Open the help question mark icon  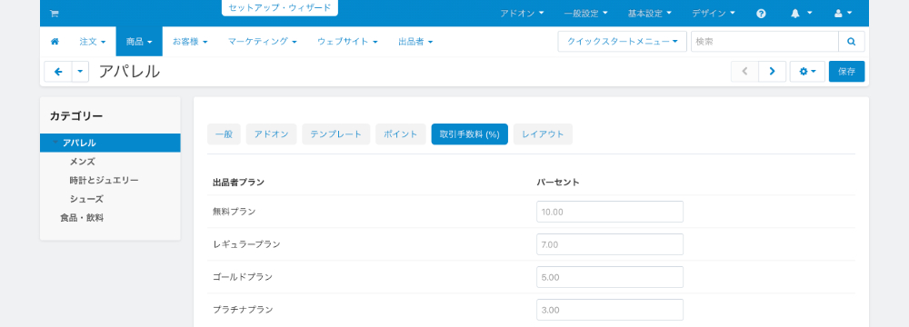(761, 14)
